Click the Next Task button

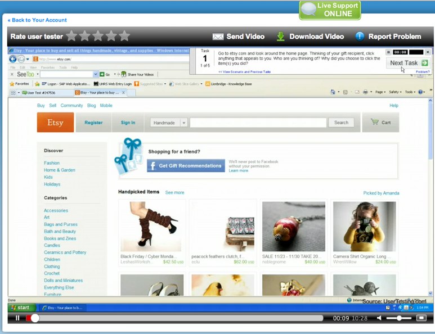tap(409, 63)
